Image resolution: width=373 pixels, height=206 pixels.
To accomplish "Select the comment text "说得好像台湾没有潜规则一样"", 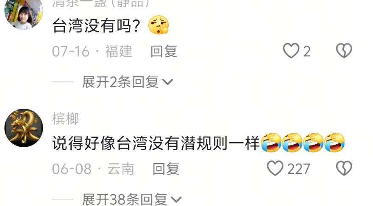I will 156,143.
